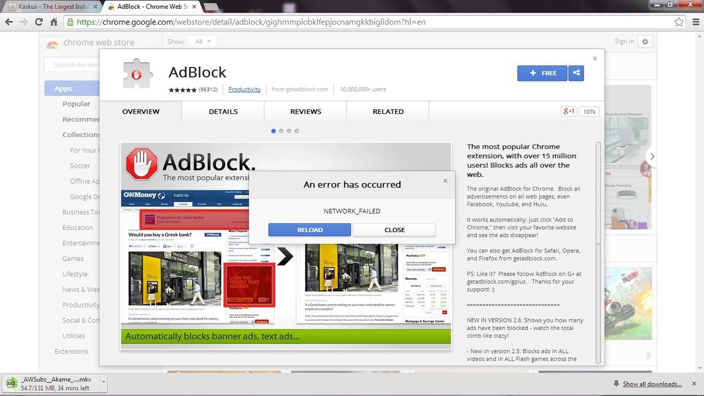Click the '10,000,000+ users' text
704x396 pixels.
(362, 89)
